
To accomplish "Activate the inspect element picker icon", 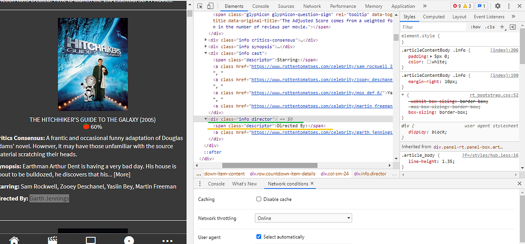I will (200, 6).
